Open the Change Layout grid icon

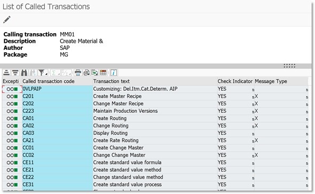[103, 73]
